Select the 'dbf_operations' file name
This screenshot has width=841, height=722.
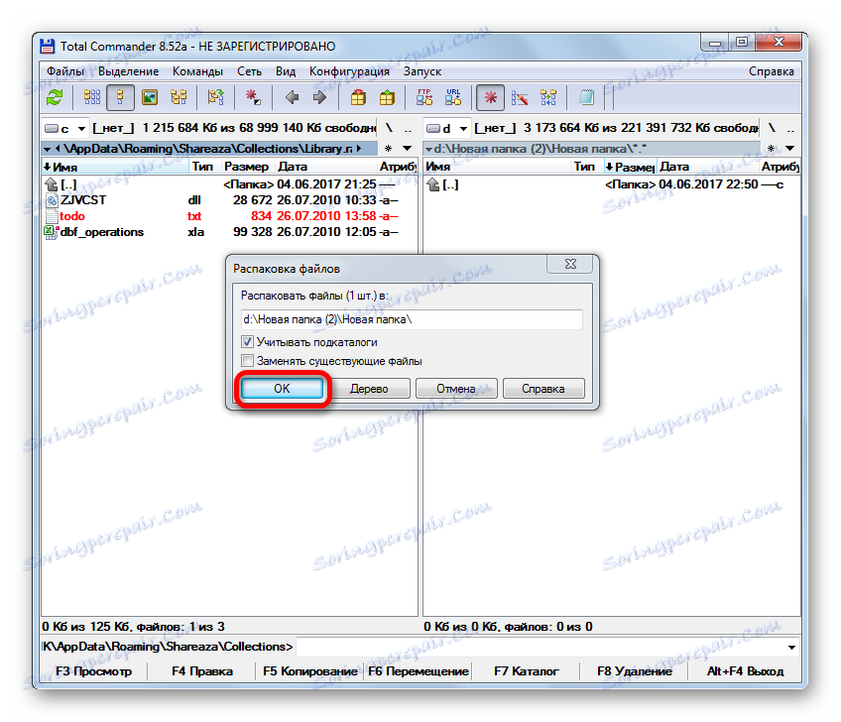(x=102, y=232)
